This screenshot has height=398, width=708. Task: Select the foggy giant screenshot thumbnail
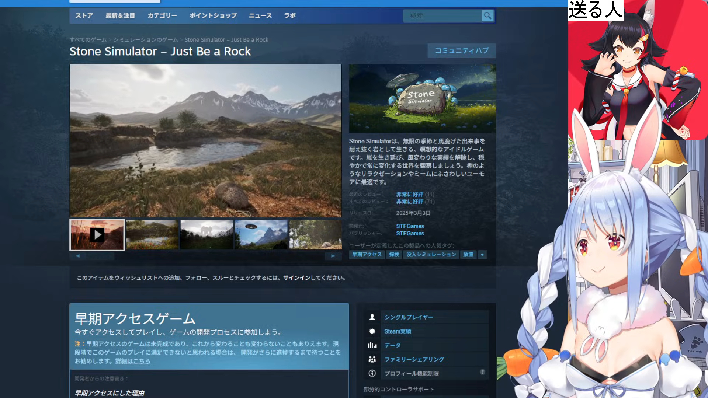pos(206,235)
